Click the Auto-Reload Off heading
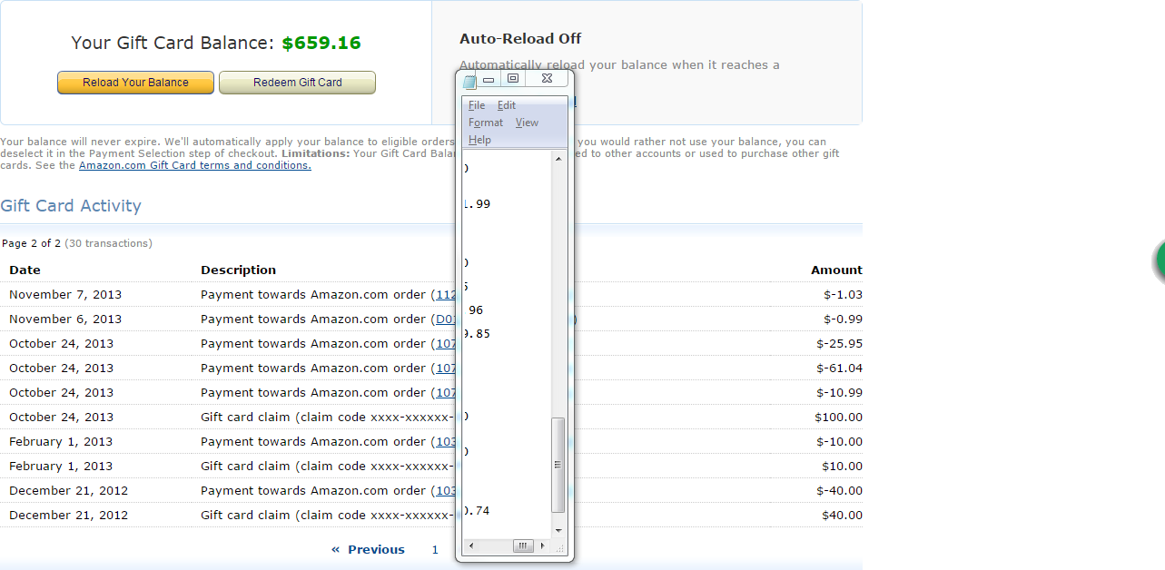The image size is (1165, 570). [520, 38]
